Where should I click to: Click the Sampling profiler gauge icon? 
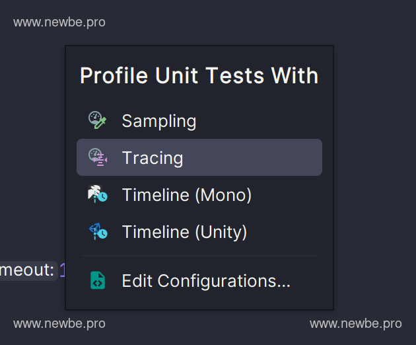coord(97,120)
